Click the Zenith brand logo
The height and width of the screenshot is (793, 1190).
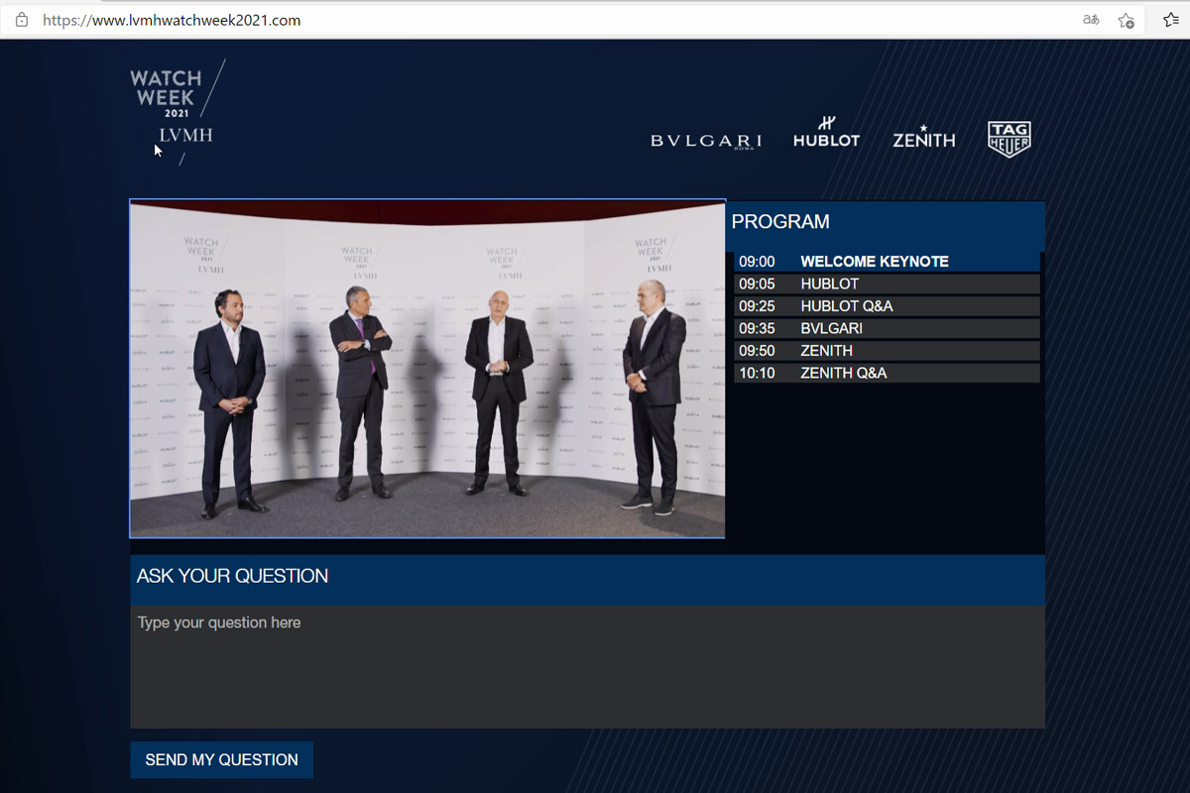pyautogui.click(x=923, y=138)
